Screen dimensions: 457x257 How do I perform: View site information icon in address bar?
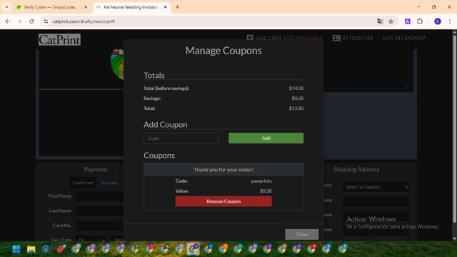pos(46,21)
